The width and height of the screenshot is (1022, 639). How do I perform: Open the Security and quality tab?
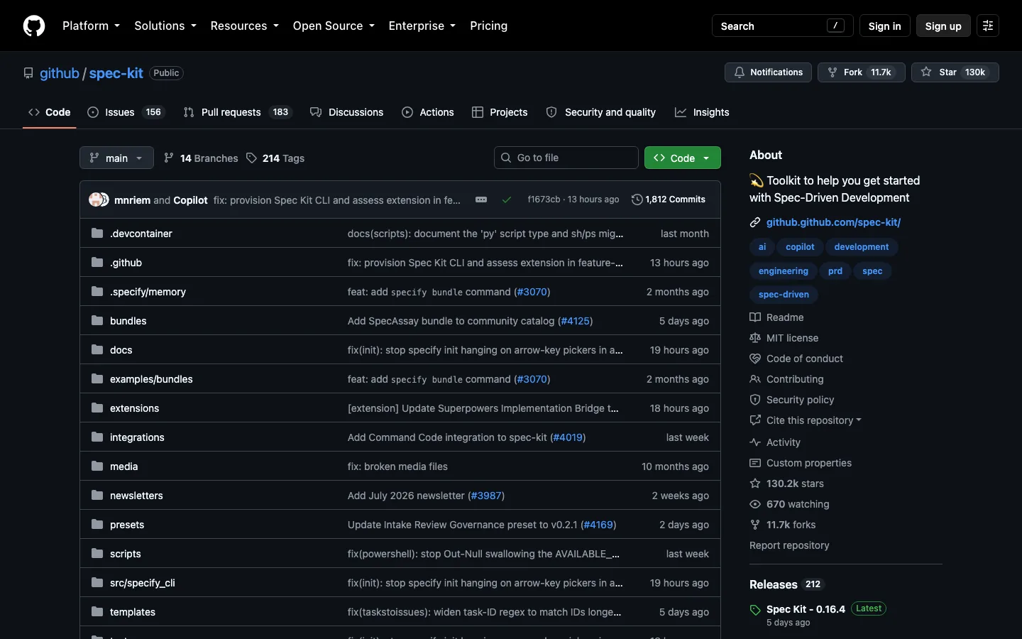click(601, 112)
